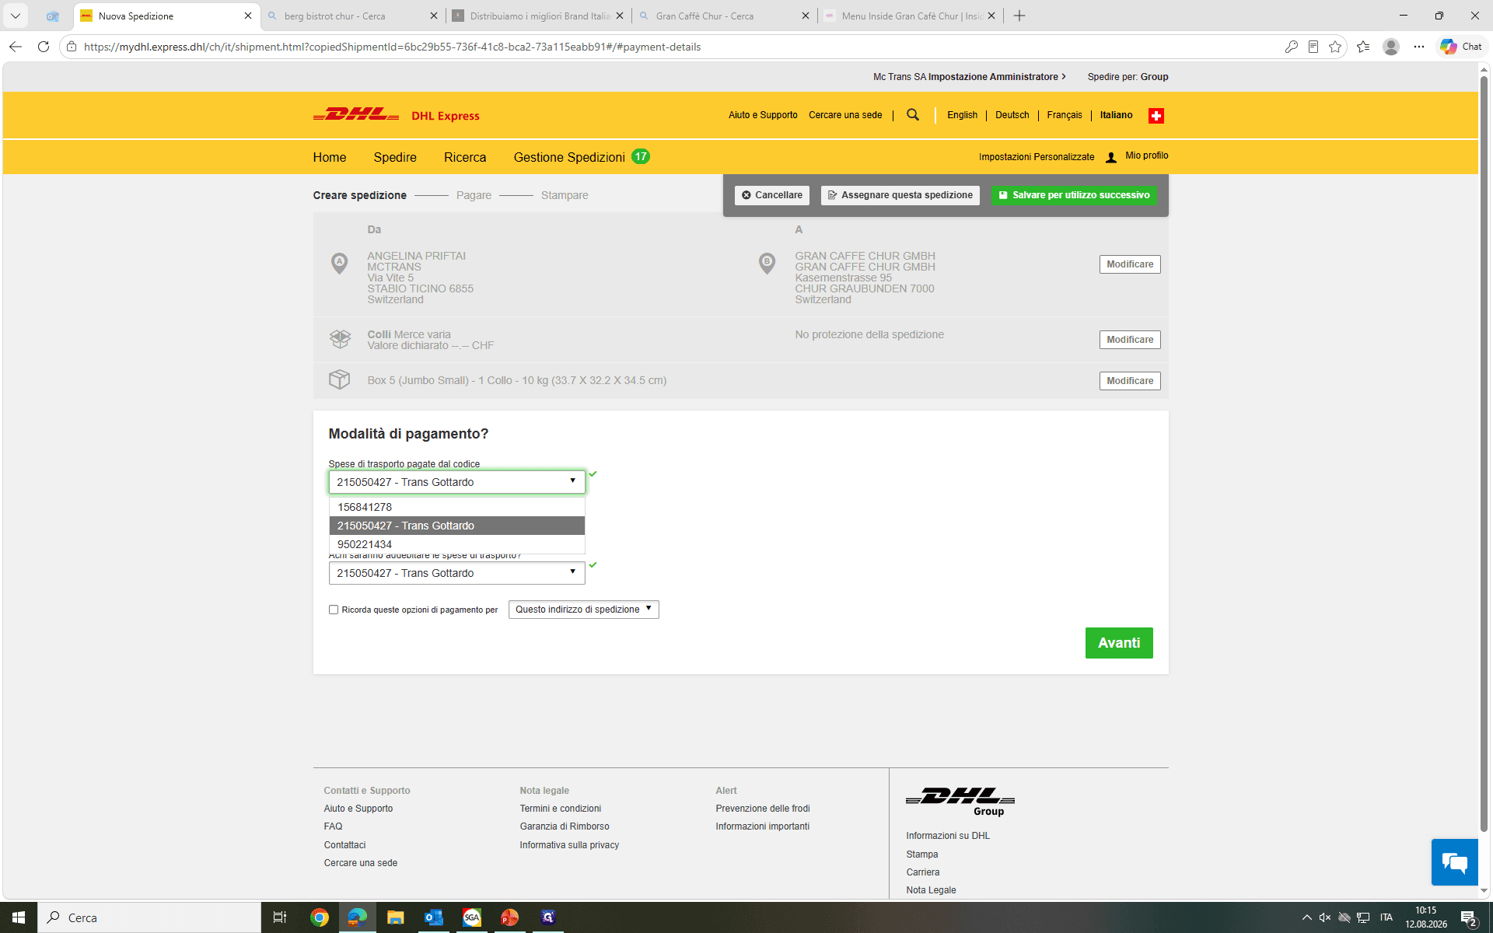Click Salvare per utilizzo successivo
The image size is (1493, 933).
tap(1074, 195)
